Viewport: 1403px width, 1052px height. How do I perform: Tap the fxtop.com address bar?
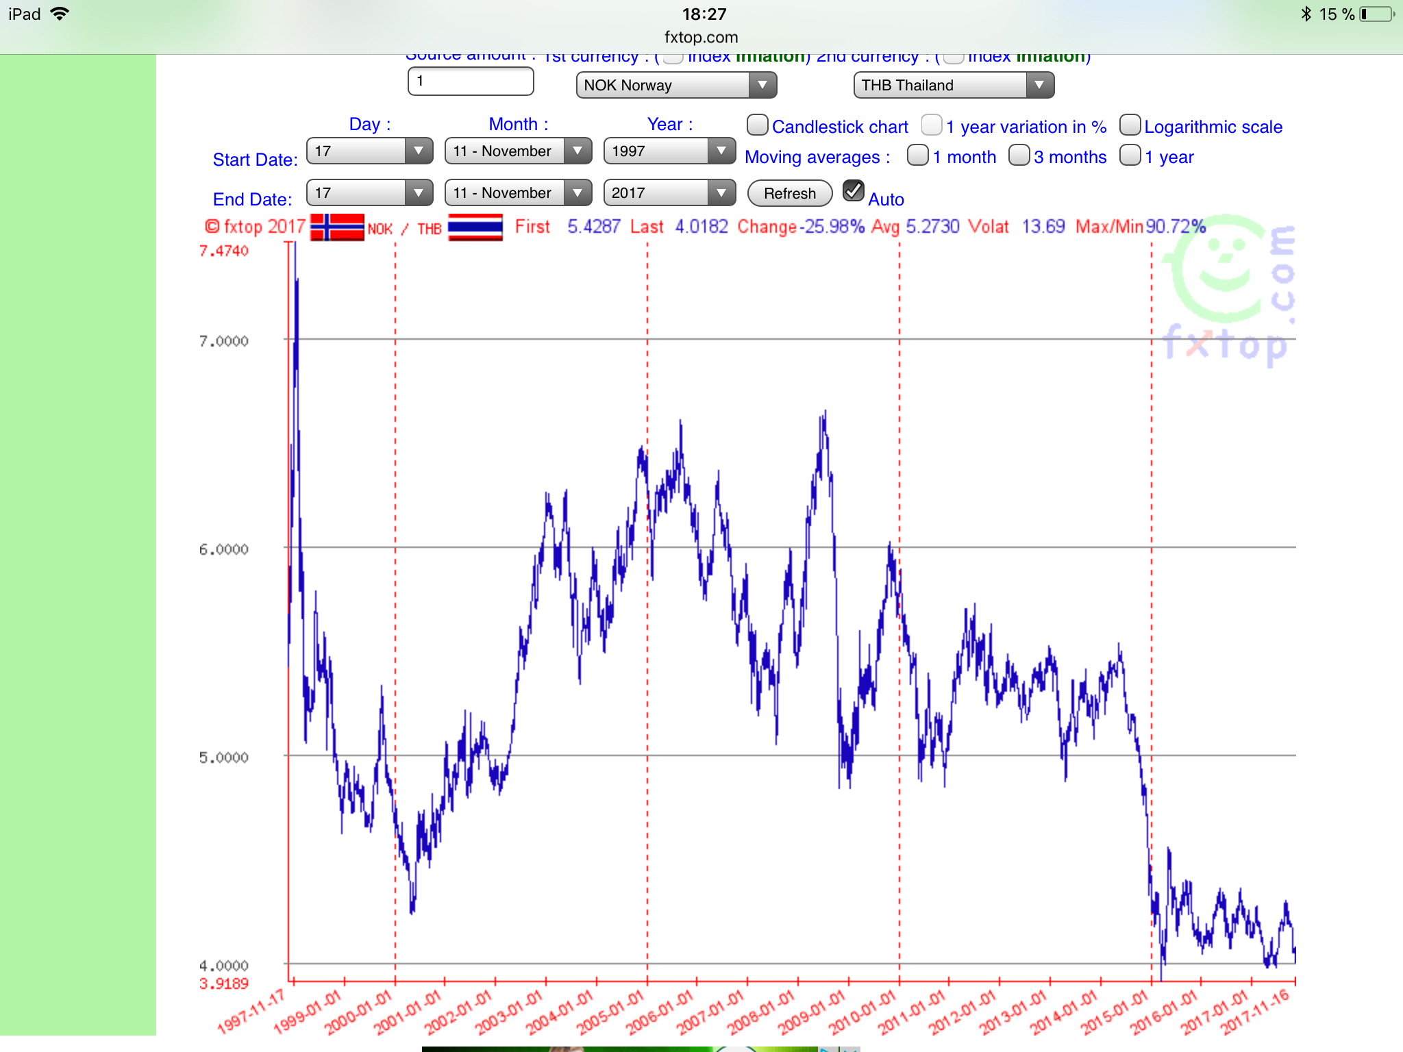click(x=701, y=37)
